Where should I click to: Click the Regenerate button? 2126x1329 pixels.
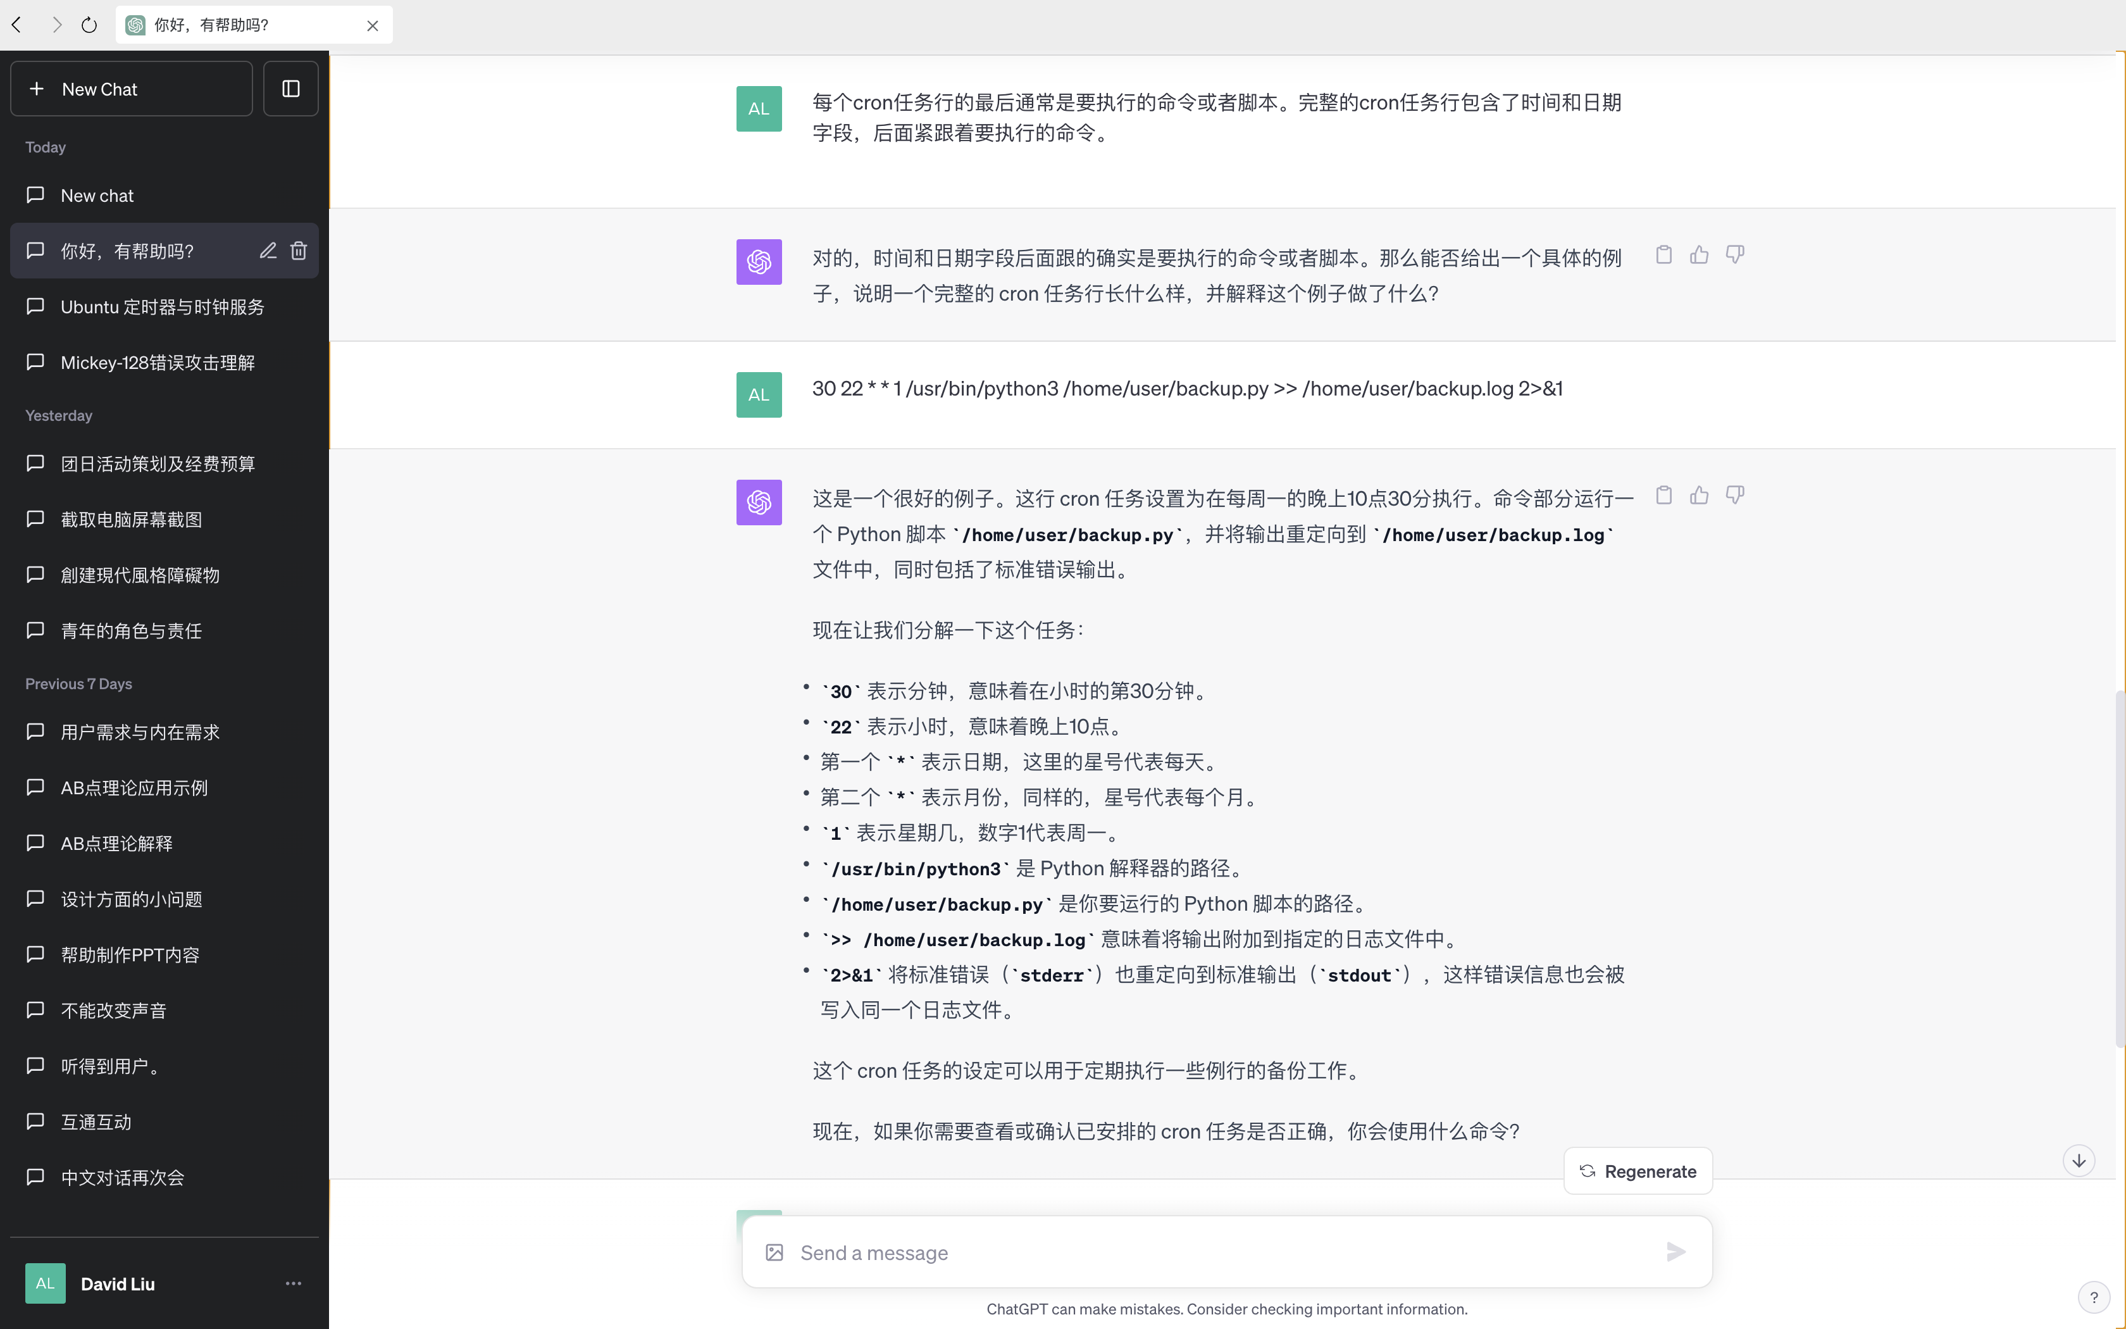1638,1171
